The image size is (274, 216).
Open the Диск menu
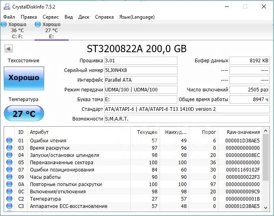tap(84, 17)
